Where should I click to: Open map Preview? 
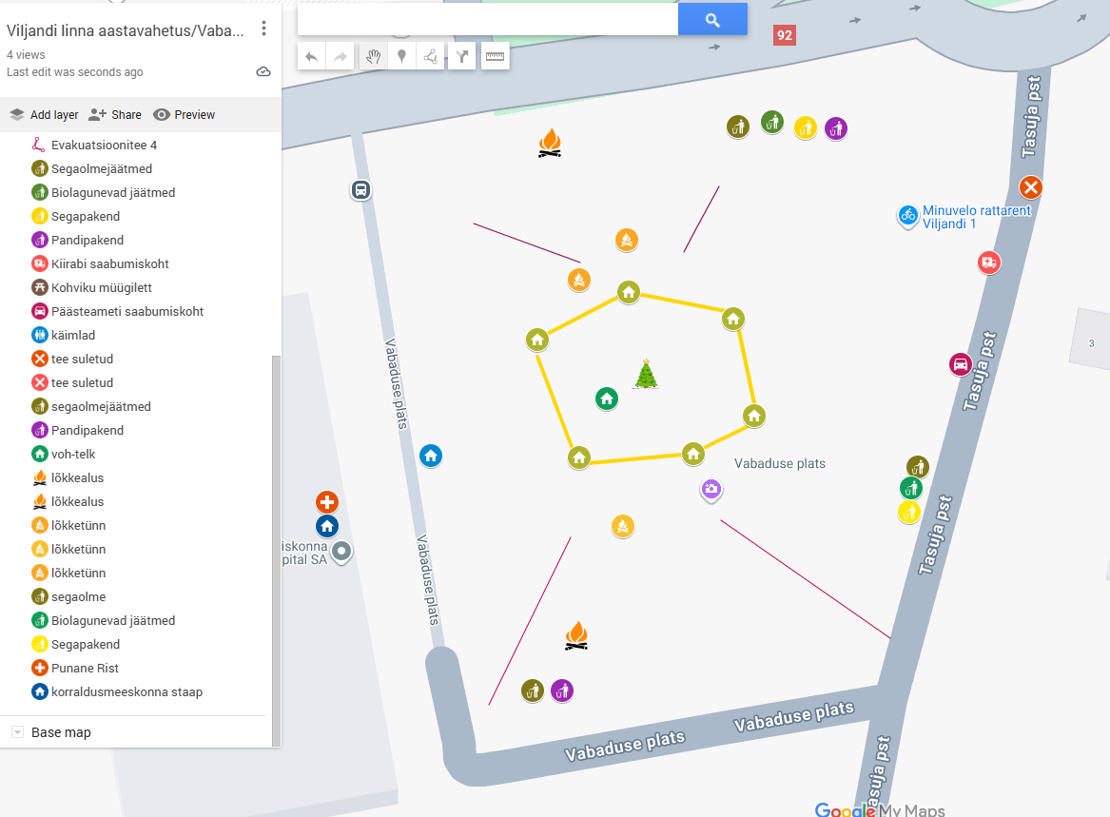point(185,115)
